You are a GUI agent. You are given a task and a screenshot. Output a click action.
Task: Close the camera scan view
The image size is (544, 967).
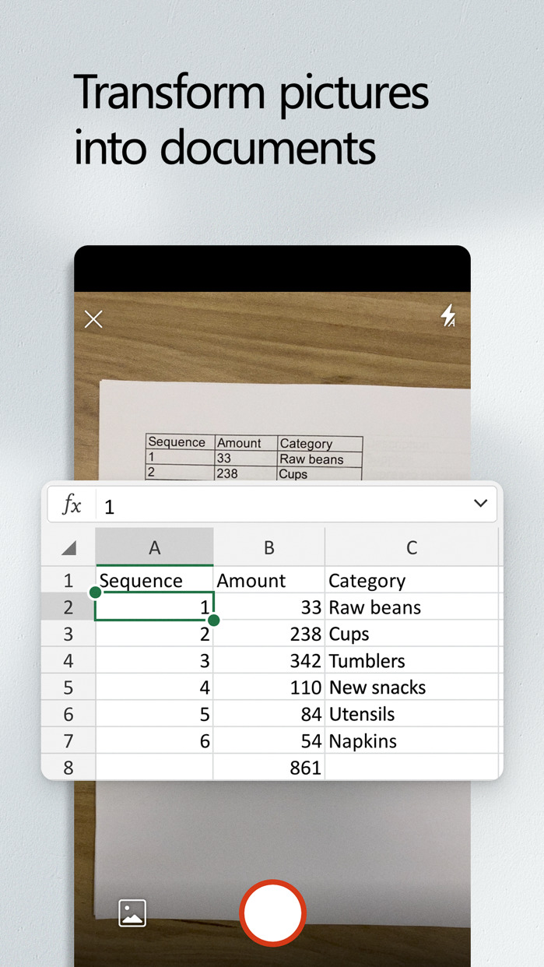tap(93, 319)
